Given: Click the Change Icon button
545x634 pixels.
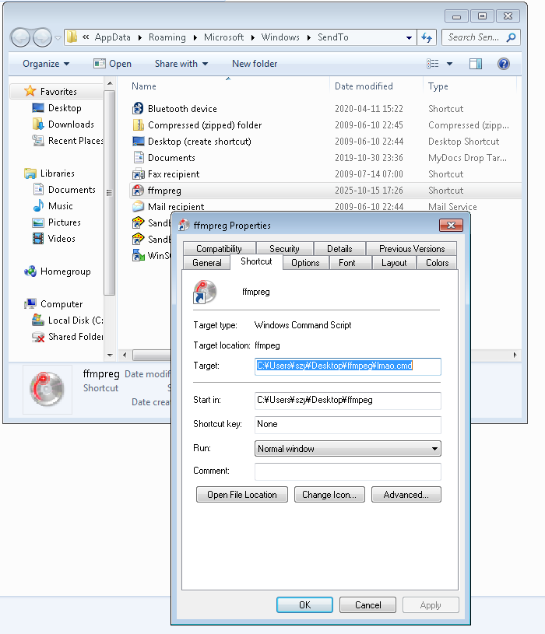Looking at the screenshot, I should (329, 495).
